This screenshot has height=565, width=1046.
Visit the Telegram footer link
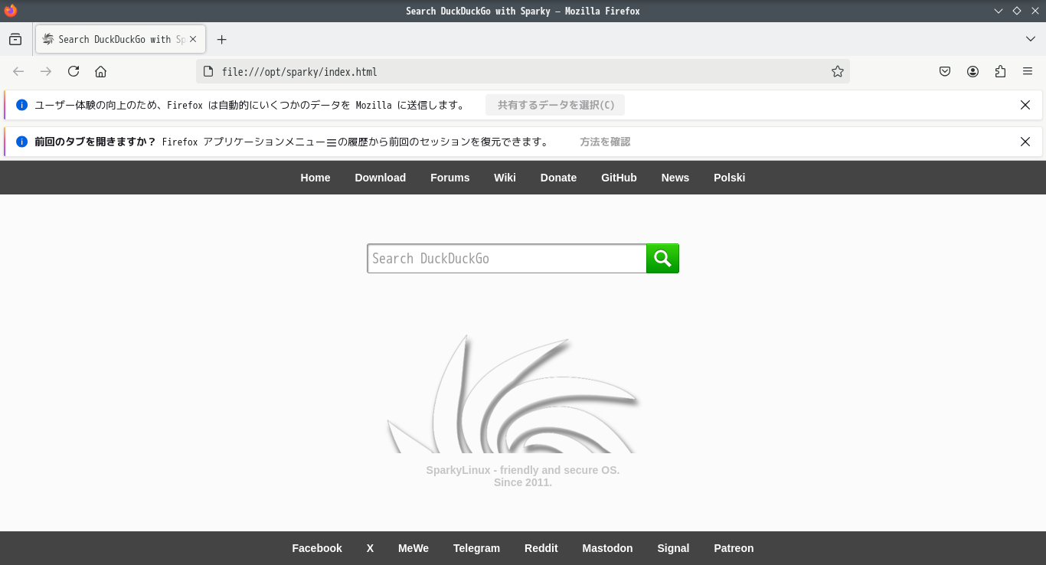pyautogui.click(x=476, y=548)
